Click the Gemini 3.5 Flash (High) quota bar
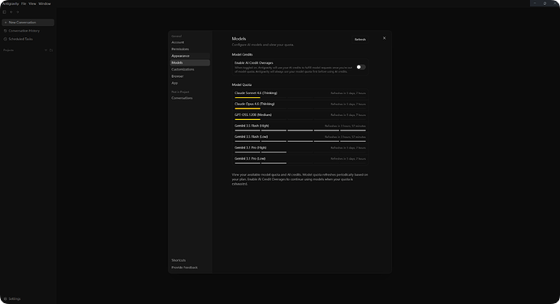The image size is (560, 304). click(x=300, y=131)
